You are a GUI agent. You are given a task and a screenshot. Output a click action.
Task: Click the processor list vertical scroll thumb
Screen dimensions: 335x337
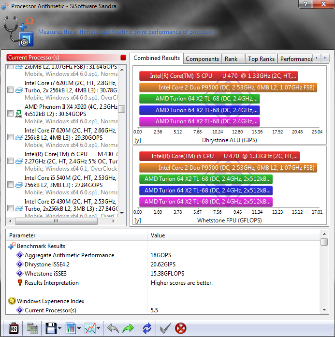pos(122,109)
